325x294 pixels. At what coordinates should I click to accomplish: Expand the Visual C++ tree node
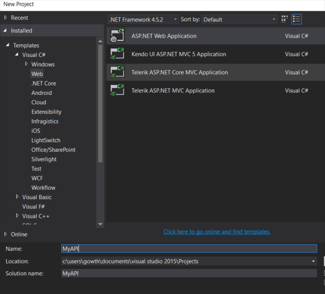(x=17, y=216)
